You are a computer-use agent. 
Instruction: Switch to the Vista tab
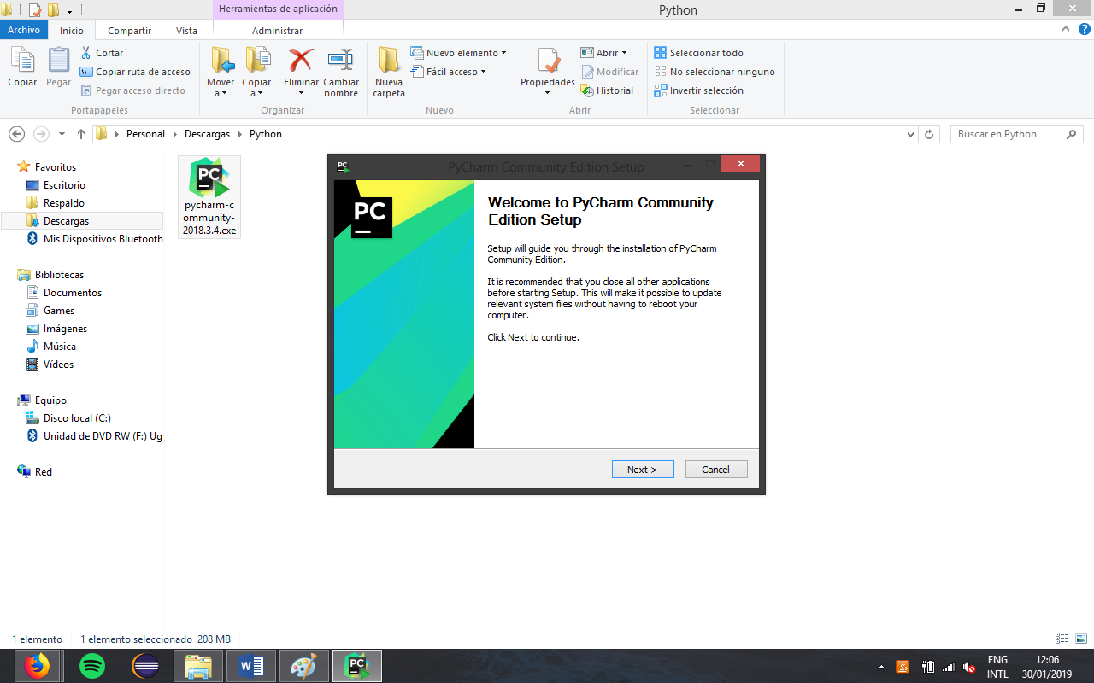pos(186,30)
